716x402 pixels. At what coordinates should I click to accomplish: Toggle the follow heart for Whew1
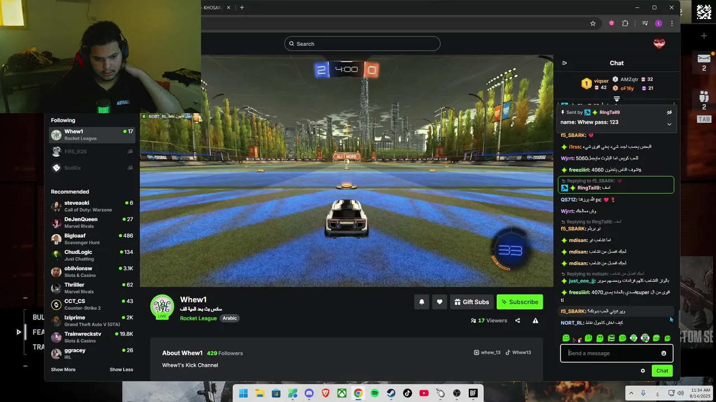tap(440, 302)
